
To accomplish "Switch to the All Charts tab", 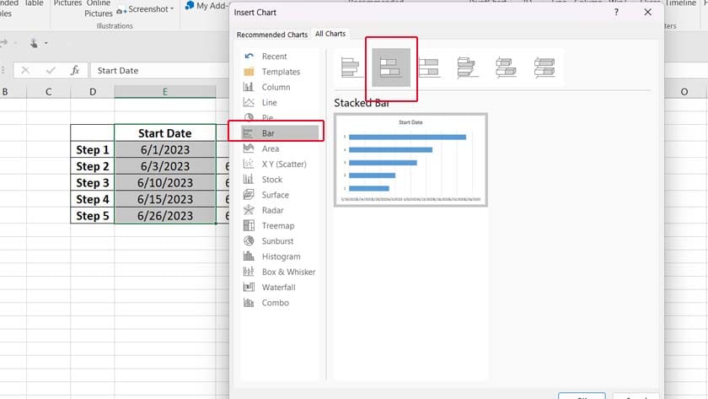I will tap(330, 34).
